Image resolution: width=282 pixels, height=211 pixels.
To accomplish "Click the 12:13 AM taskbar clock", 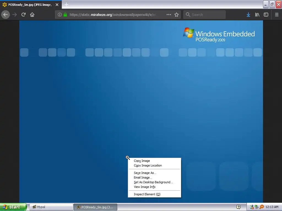I will [x=272, y=207].
